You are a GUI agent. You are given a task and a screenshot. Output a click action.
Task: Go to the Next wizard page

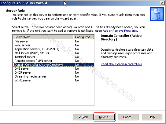(104, 117)
